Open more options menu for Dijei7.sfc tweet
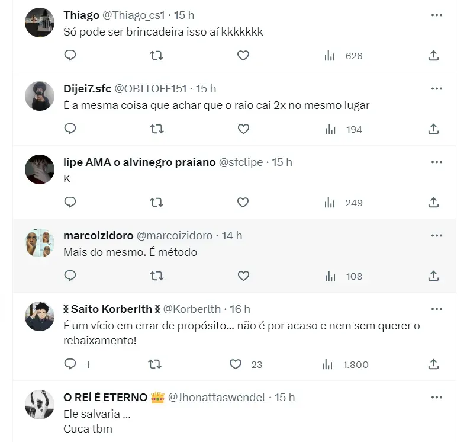Screen dimensions: 467x442 click(x=437, y=88)
